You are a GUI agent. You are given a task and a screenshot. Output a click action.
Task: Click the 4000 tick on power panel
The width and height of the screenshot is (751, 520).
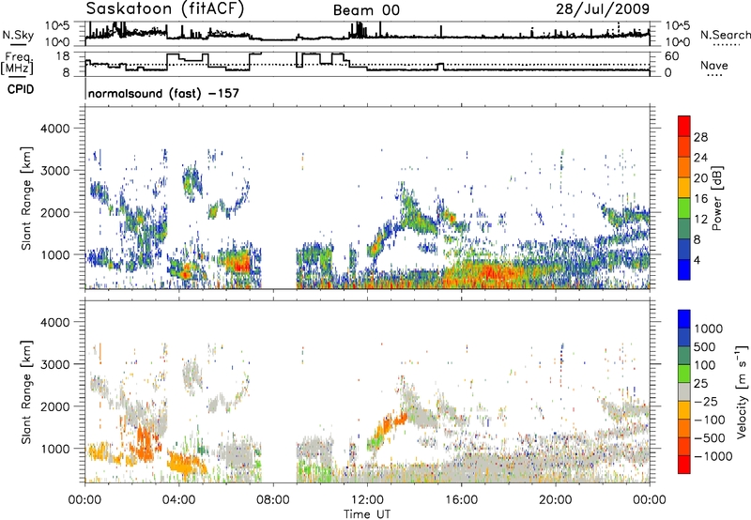54,129
